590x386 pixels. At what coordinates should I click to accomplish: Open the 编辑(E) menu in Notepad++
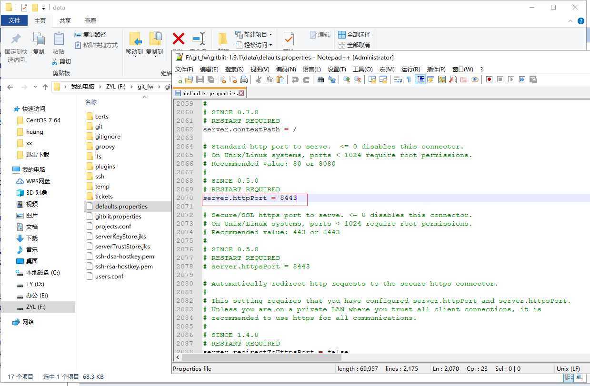click(x=209, y=69)
